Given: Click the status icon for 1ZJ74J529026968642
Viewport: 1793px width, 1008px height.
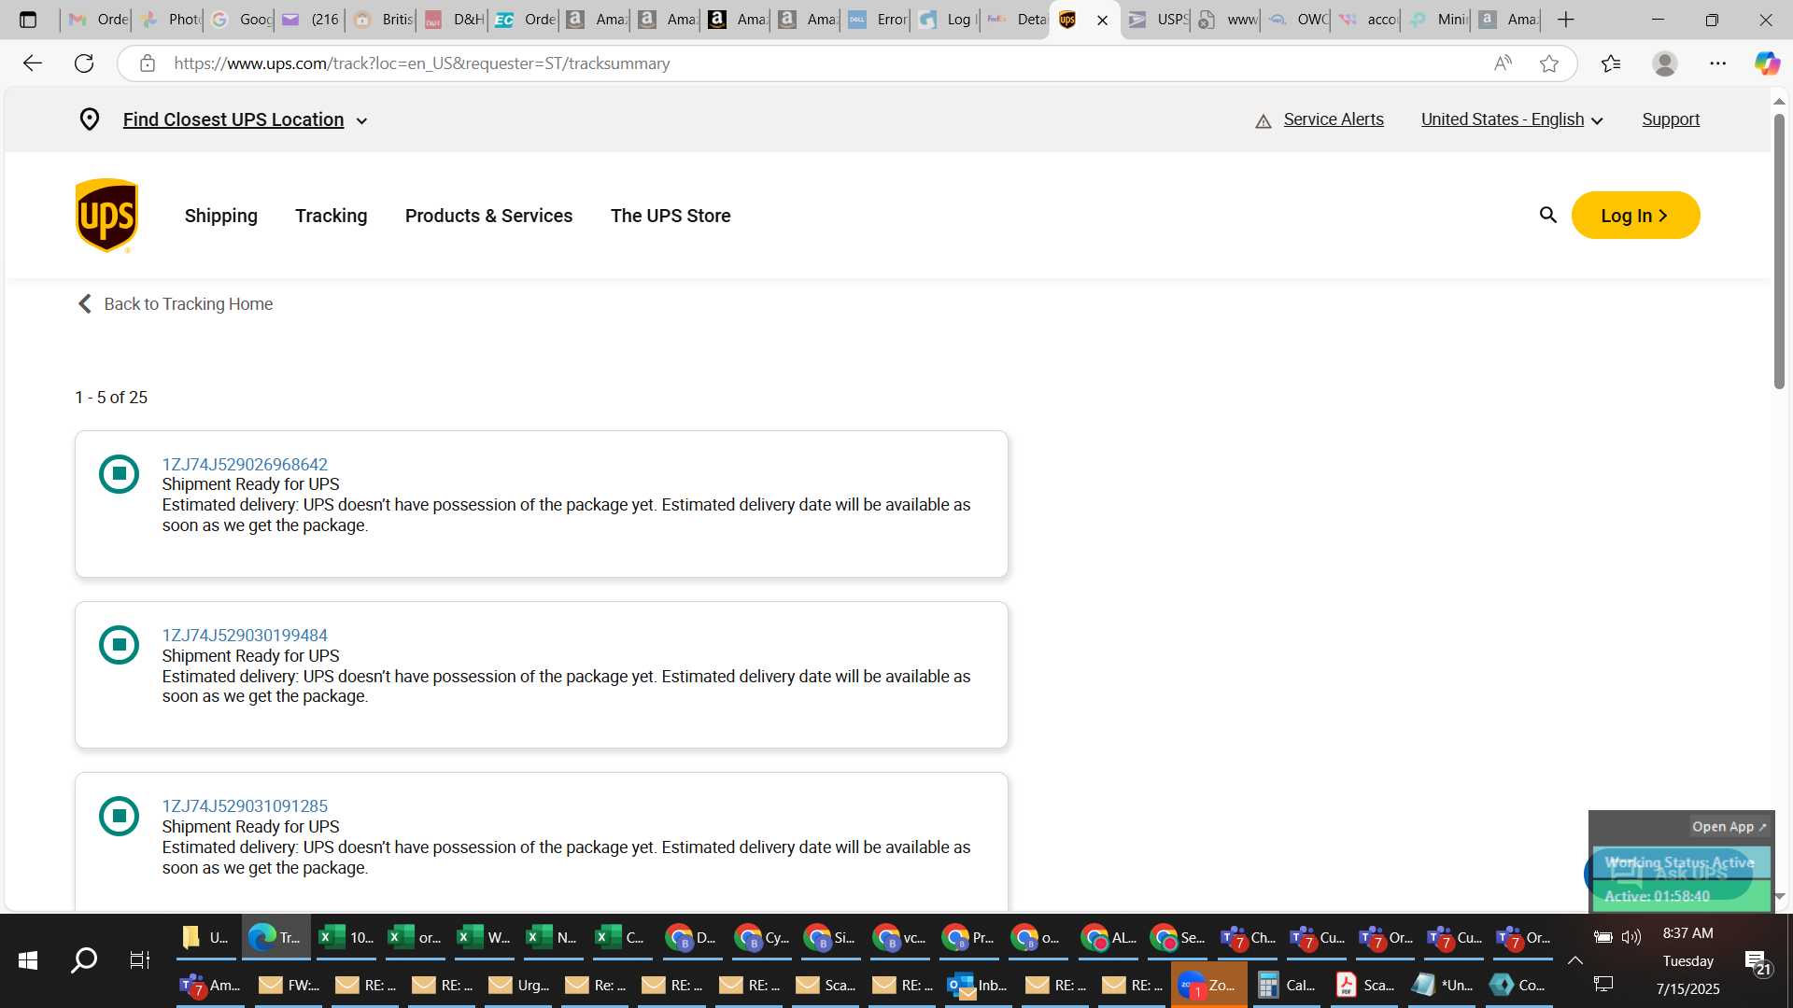Looking at the screenshot, I should click(x=119, y=473).
